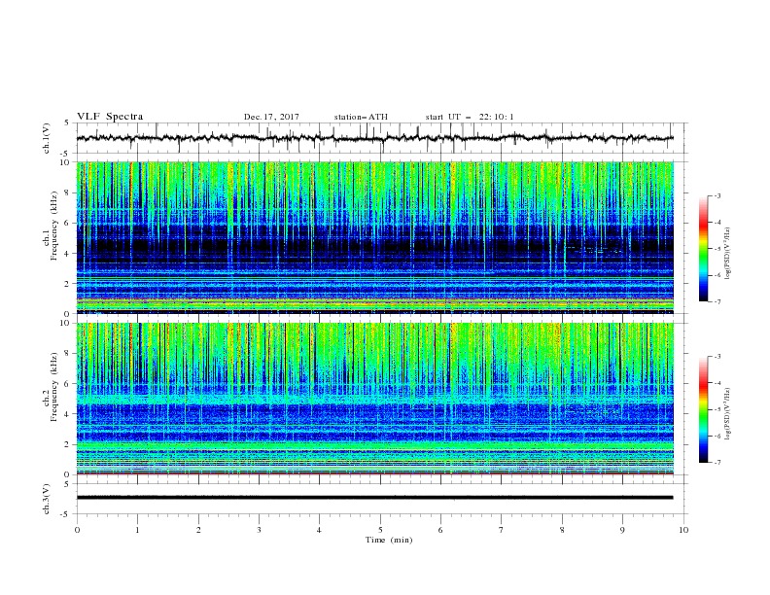The image size is (770, 595).
Task: Click the ch.1 spectrogram panel
Action: coord(374,237)
